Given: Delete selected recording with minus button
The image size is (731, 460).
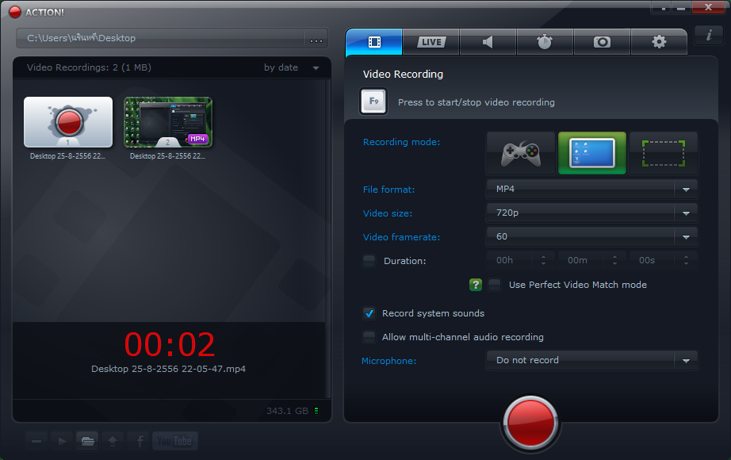Looking at the screenshot, I should tap(36, 441).
